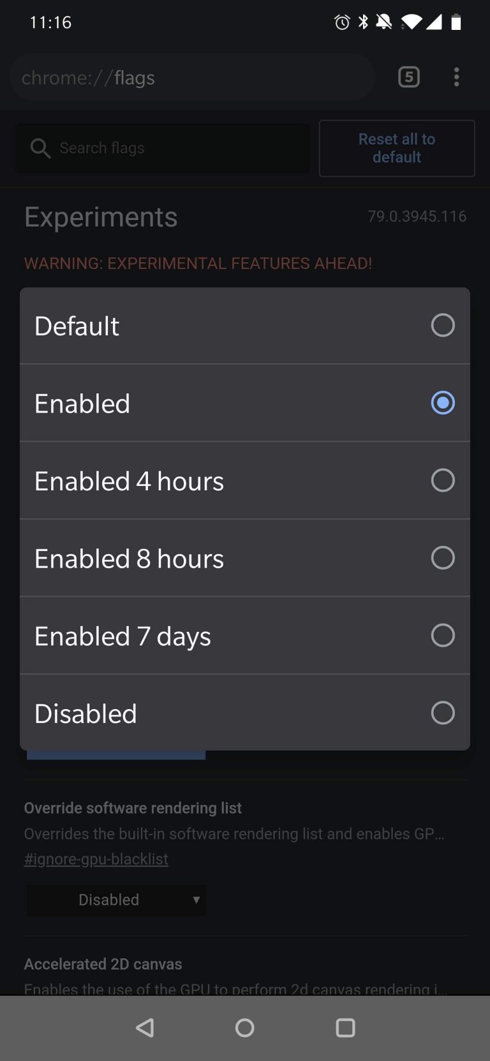The image size is (490, 1061).
Task: Tap the alarm clock status icon
Action: coord(341,22)
